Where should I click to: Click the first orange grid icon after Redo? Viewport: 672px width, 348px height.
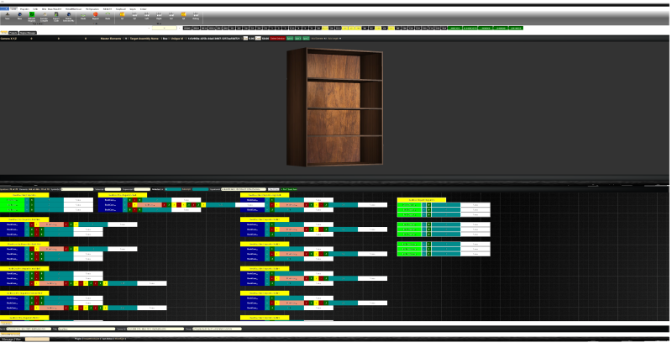[122, 15]
